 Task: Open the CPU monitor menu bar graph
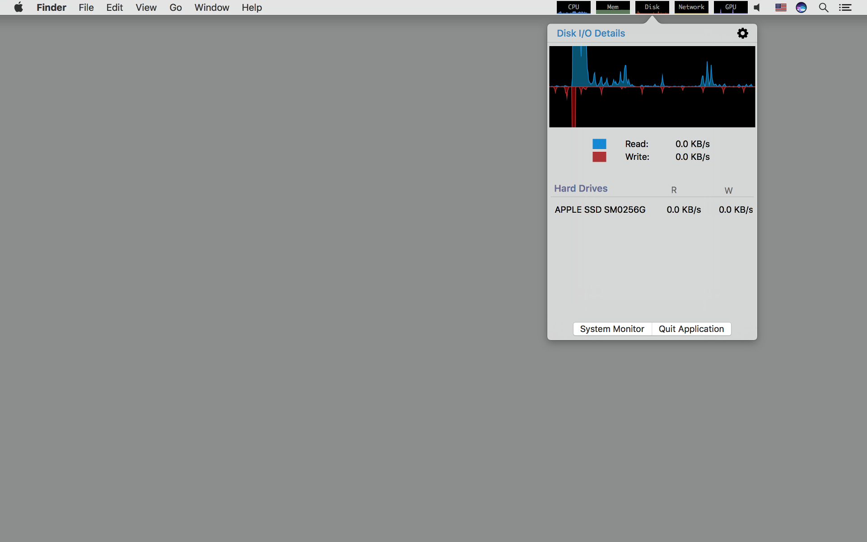(x=573, y=7)
